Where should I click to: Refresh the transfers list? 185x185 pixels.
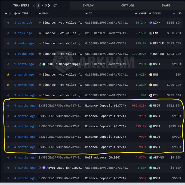click(x=55, y=5)
